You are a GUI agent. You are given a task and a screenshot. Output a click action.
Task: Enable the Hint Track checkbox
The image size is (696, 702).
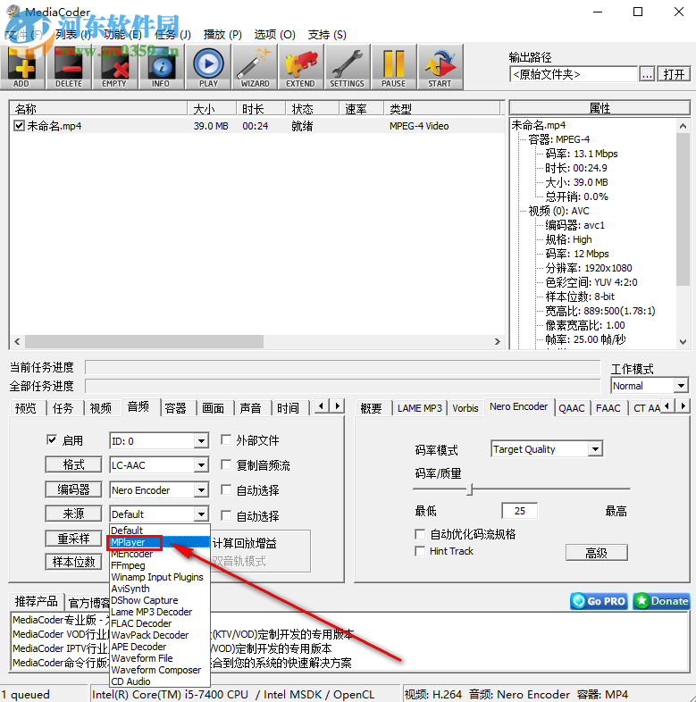pos(420,551)
